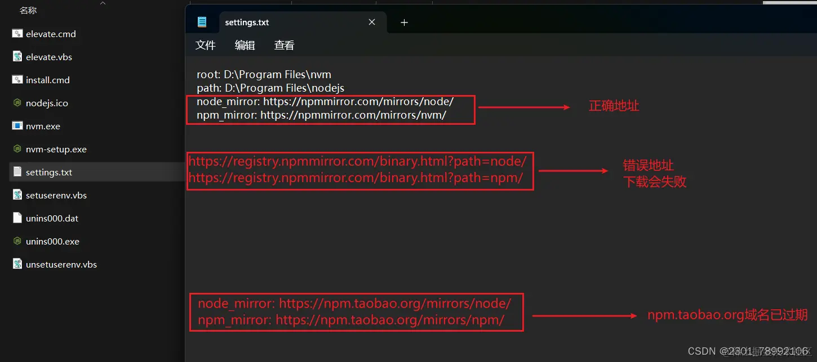817x362 pixels.
Task: Click the unins000.dat file icon
Action: click(x=17, y=218)
